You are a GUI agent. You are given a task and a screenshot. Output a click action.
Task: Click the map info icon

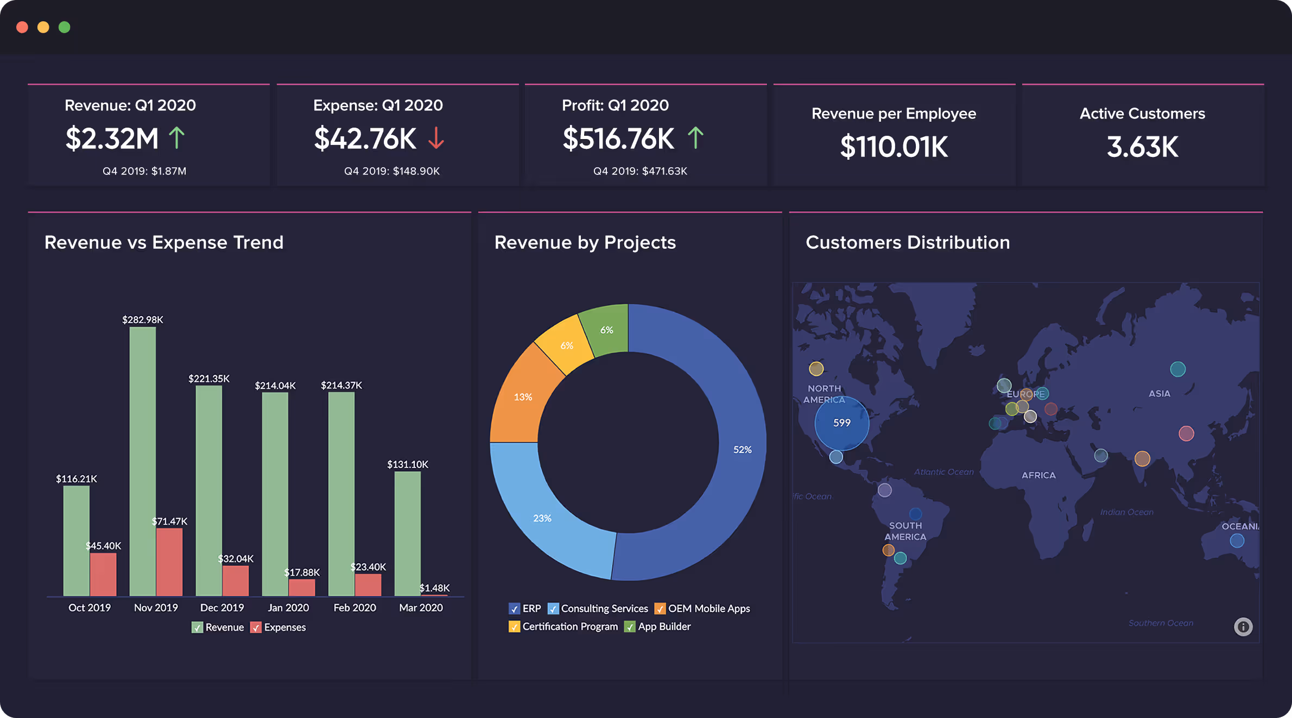pyautogui.click(x=1243, y=627)
